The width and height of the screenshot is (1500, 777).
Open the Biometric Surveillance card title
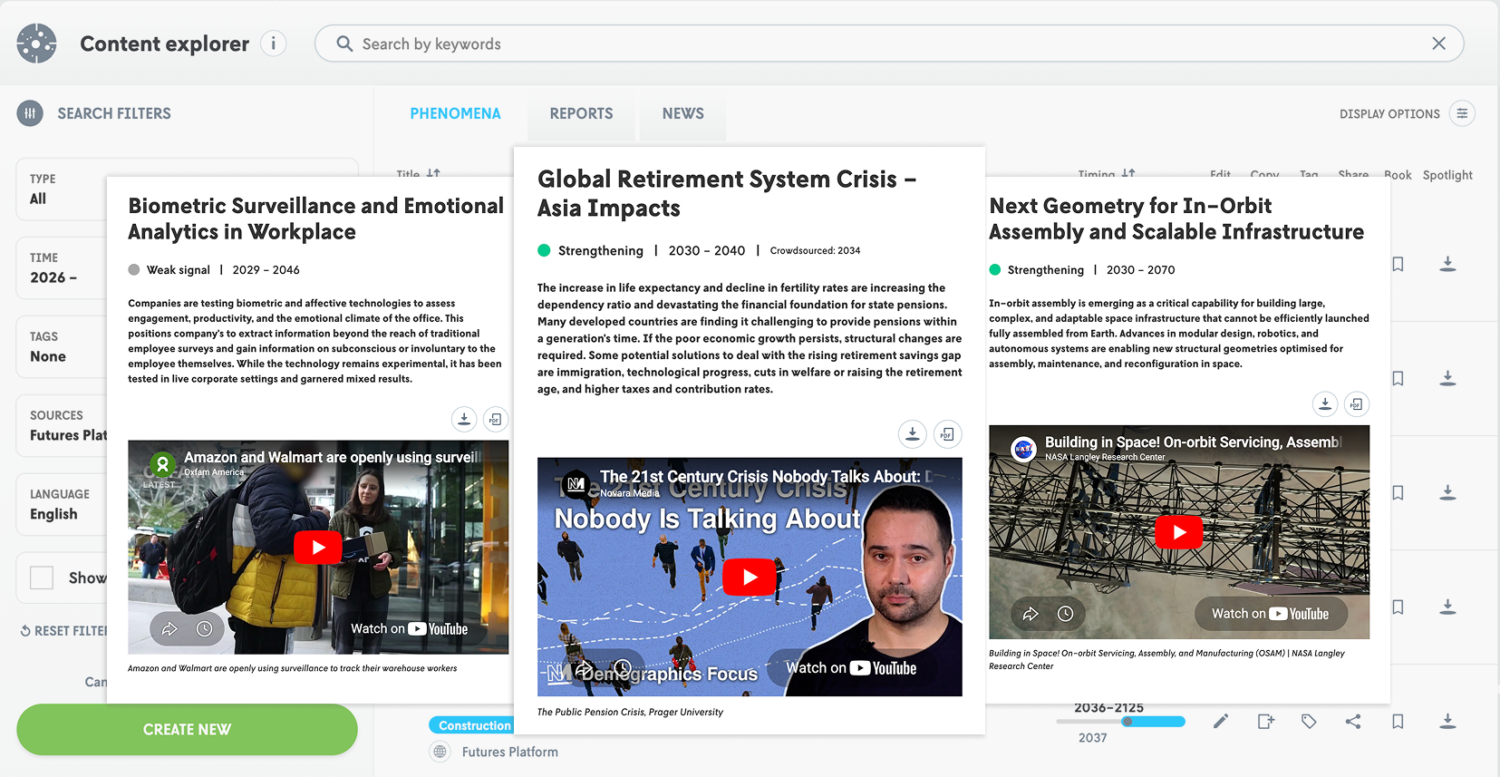[x=315, y=219]
